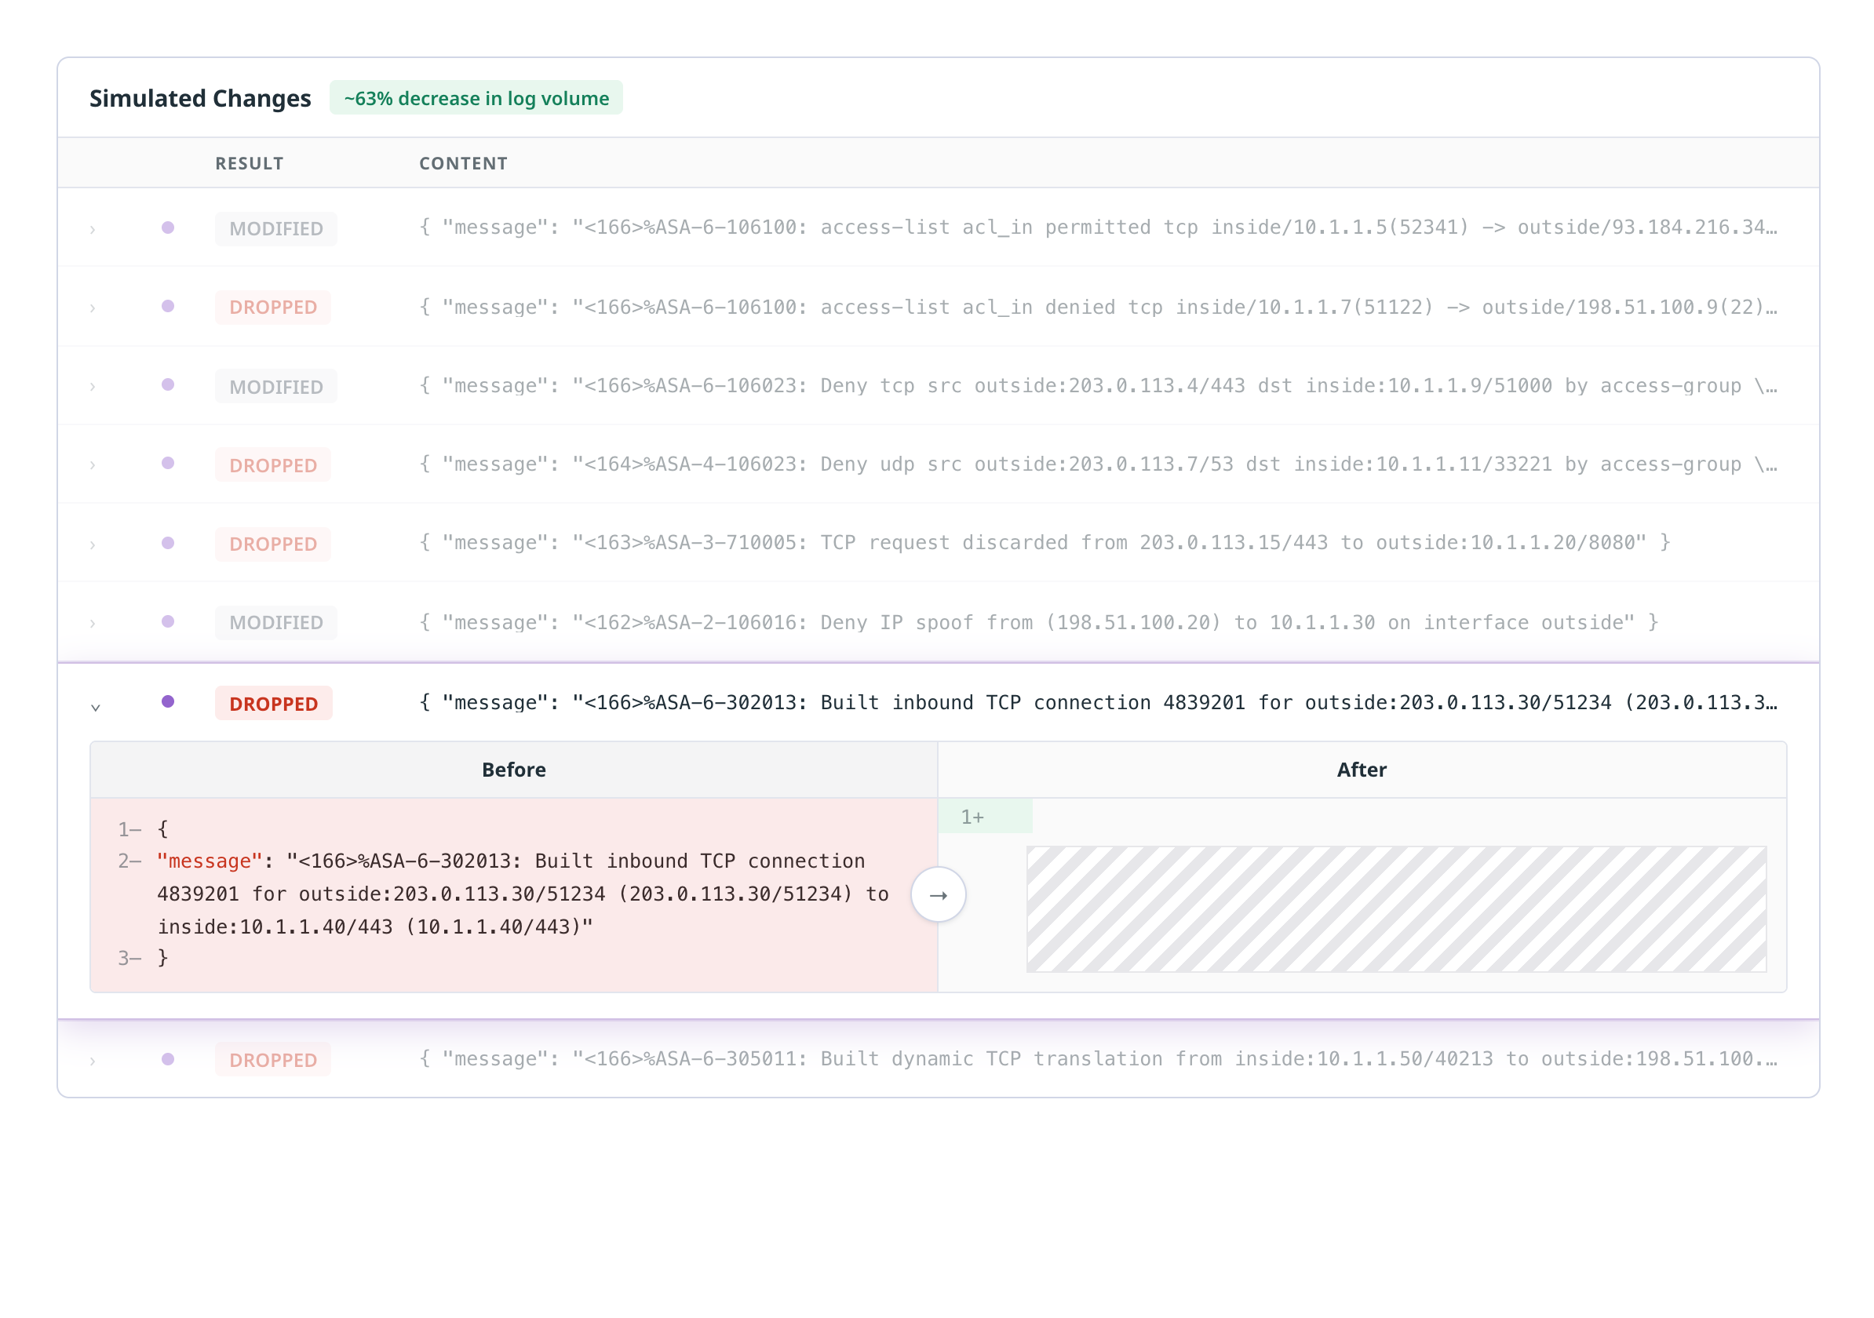The height and width of the screenshot is (1318, 1874).
Task: Expand the ASA-3-710005 TCP request discarded row
Action: coord(93,544)
